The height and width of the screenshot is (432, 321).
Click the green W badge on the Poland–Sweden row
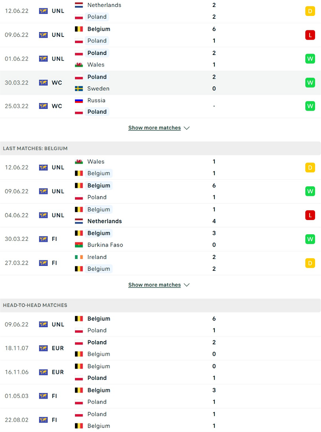coord(310,83)
